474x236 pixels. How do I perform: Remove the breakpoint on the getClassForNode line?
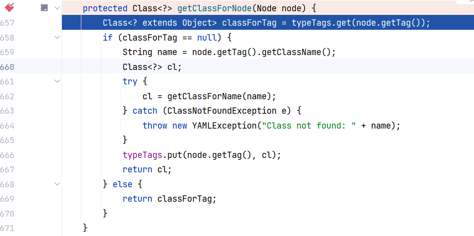tap(9, 7)
